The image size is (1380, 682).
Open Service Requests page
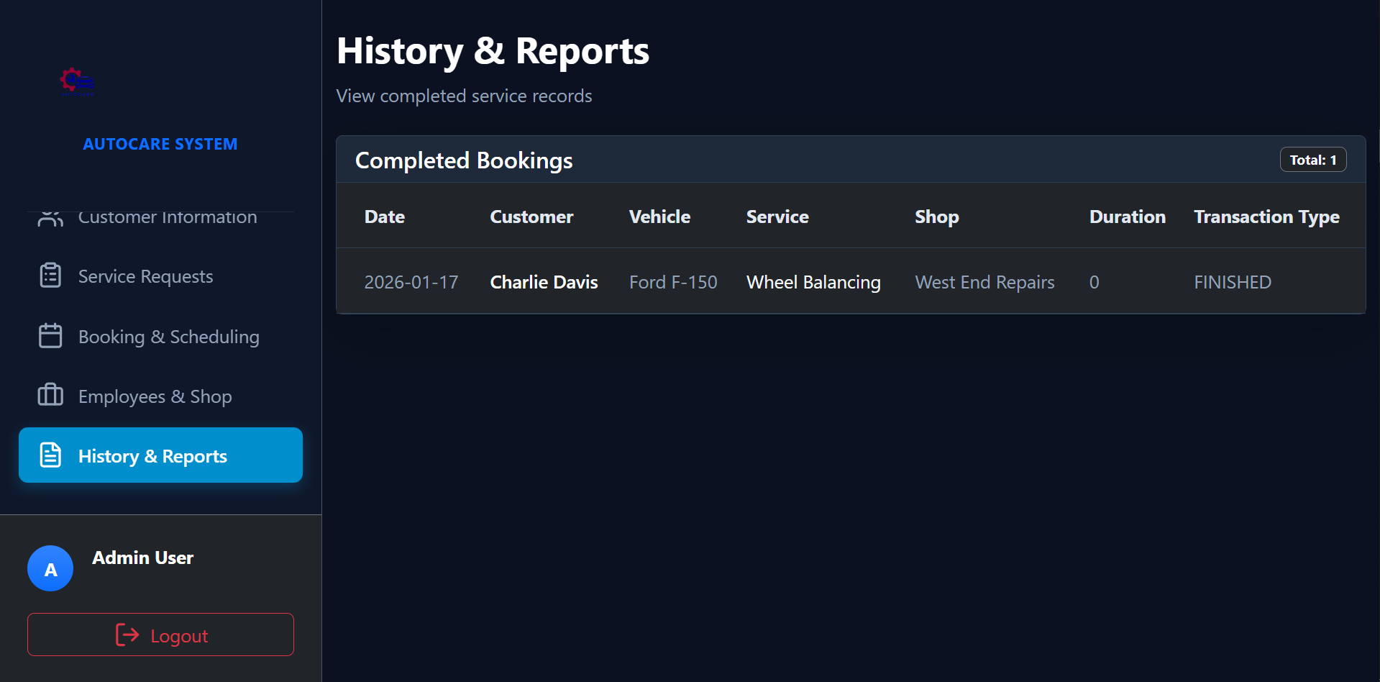(x=160, y=276)
